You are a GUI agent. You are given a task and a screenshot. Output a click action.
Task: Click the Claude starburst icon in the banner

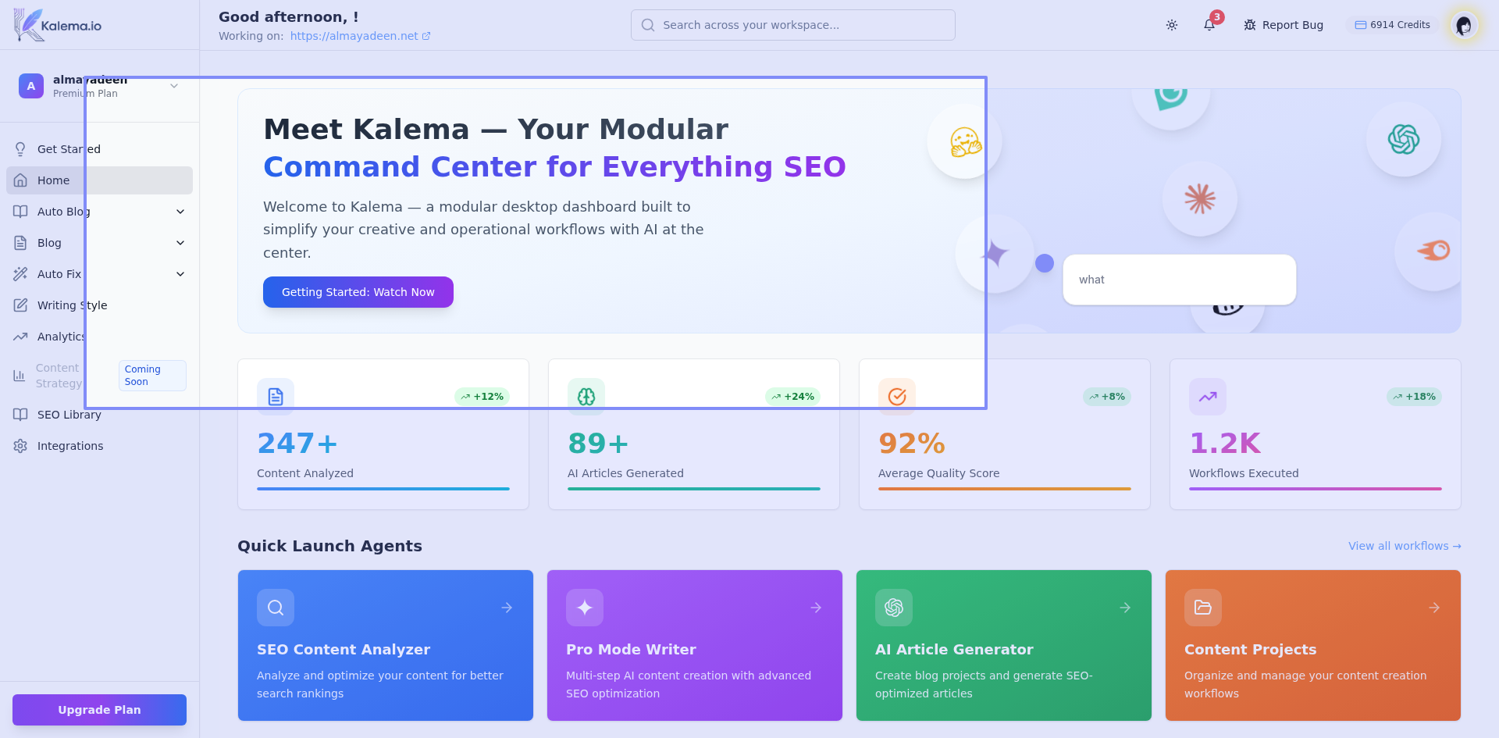pyautogui.click(x=1199, y=198)
